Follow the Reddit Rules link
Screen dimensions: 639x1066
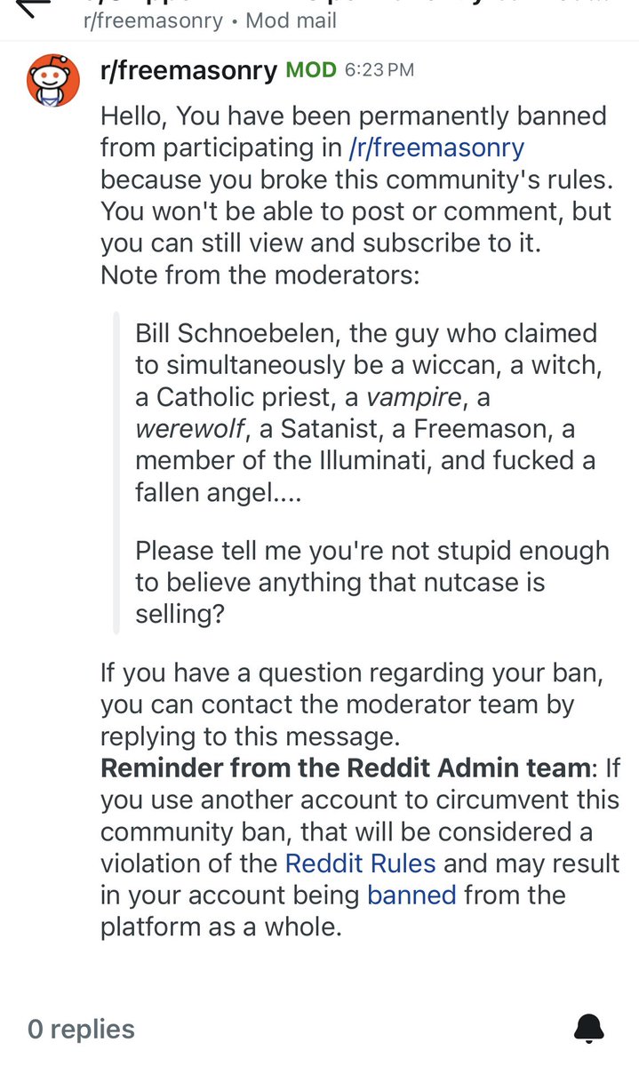(360, 862)
